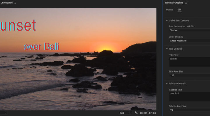Click the 'Font Options for both Titl..' label
Viewport: 210px width, 116px height.
point(182,26)
